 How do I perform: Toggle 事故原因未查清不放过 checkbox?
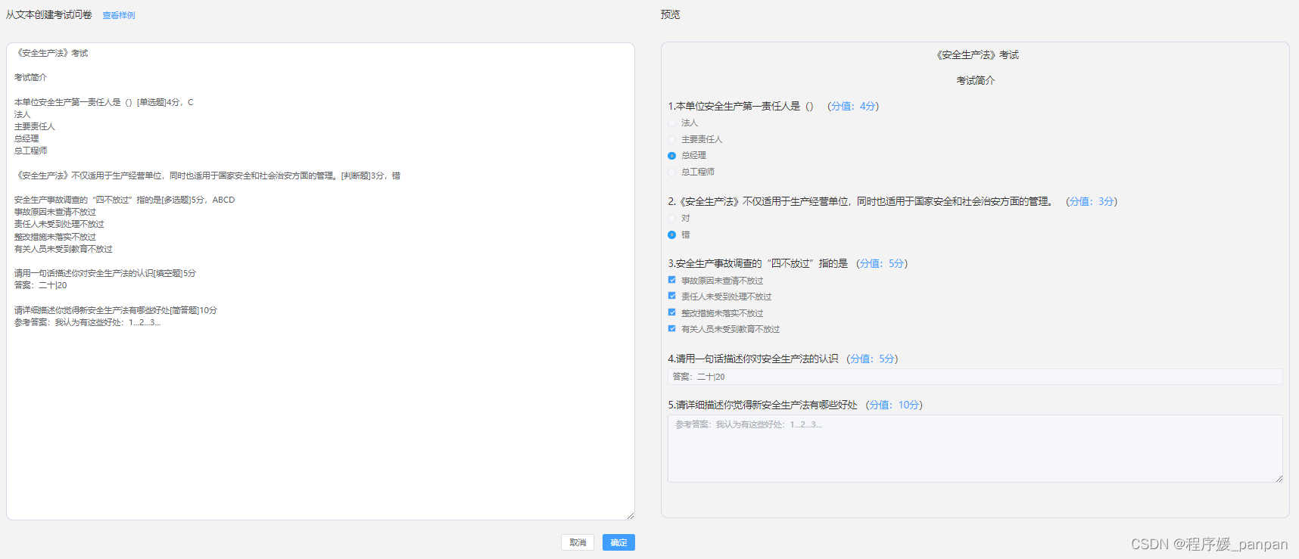671,280
